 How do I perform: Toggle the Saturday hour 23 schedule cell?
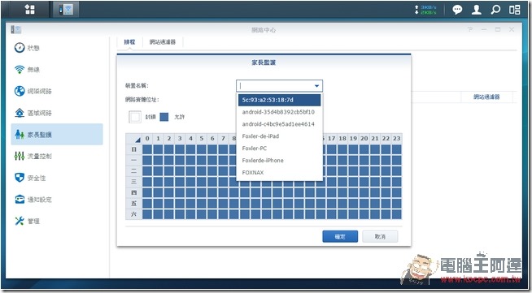click(396, 214)
